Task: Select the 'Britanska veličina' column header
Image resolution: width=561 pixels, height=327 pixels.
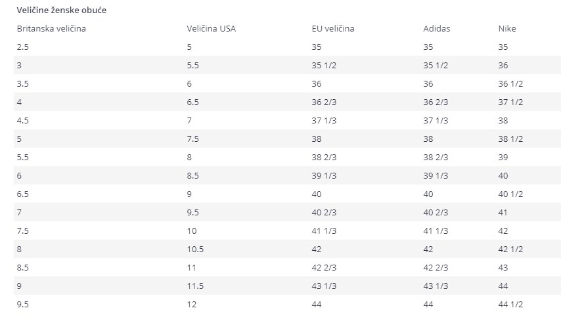Action: 51,29
